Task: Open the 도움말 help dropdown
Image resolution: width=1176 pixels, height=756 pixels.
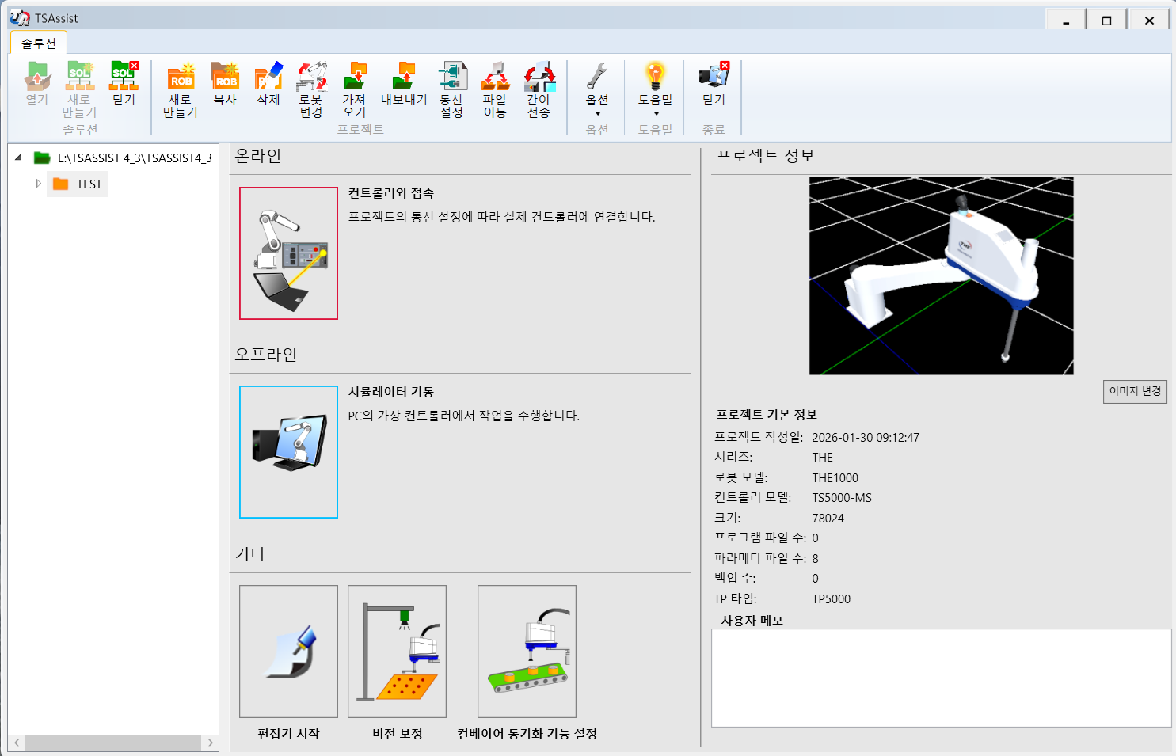Action: 656,89
